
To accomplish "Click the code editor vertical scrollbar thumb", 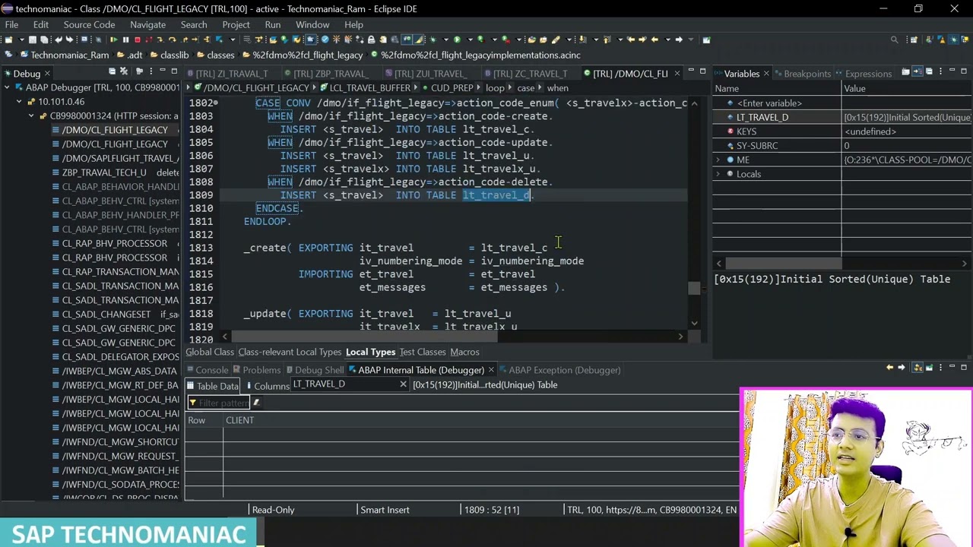I will (x=694, y=288).
